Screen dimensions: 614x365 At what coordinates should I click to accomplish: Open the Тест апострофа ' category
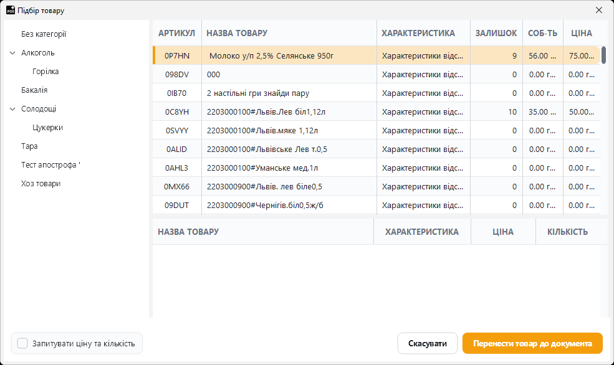pos(50,164)
